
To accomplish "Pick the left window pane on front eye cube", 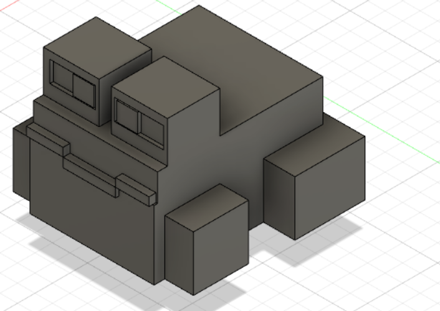I will (127, 116).
